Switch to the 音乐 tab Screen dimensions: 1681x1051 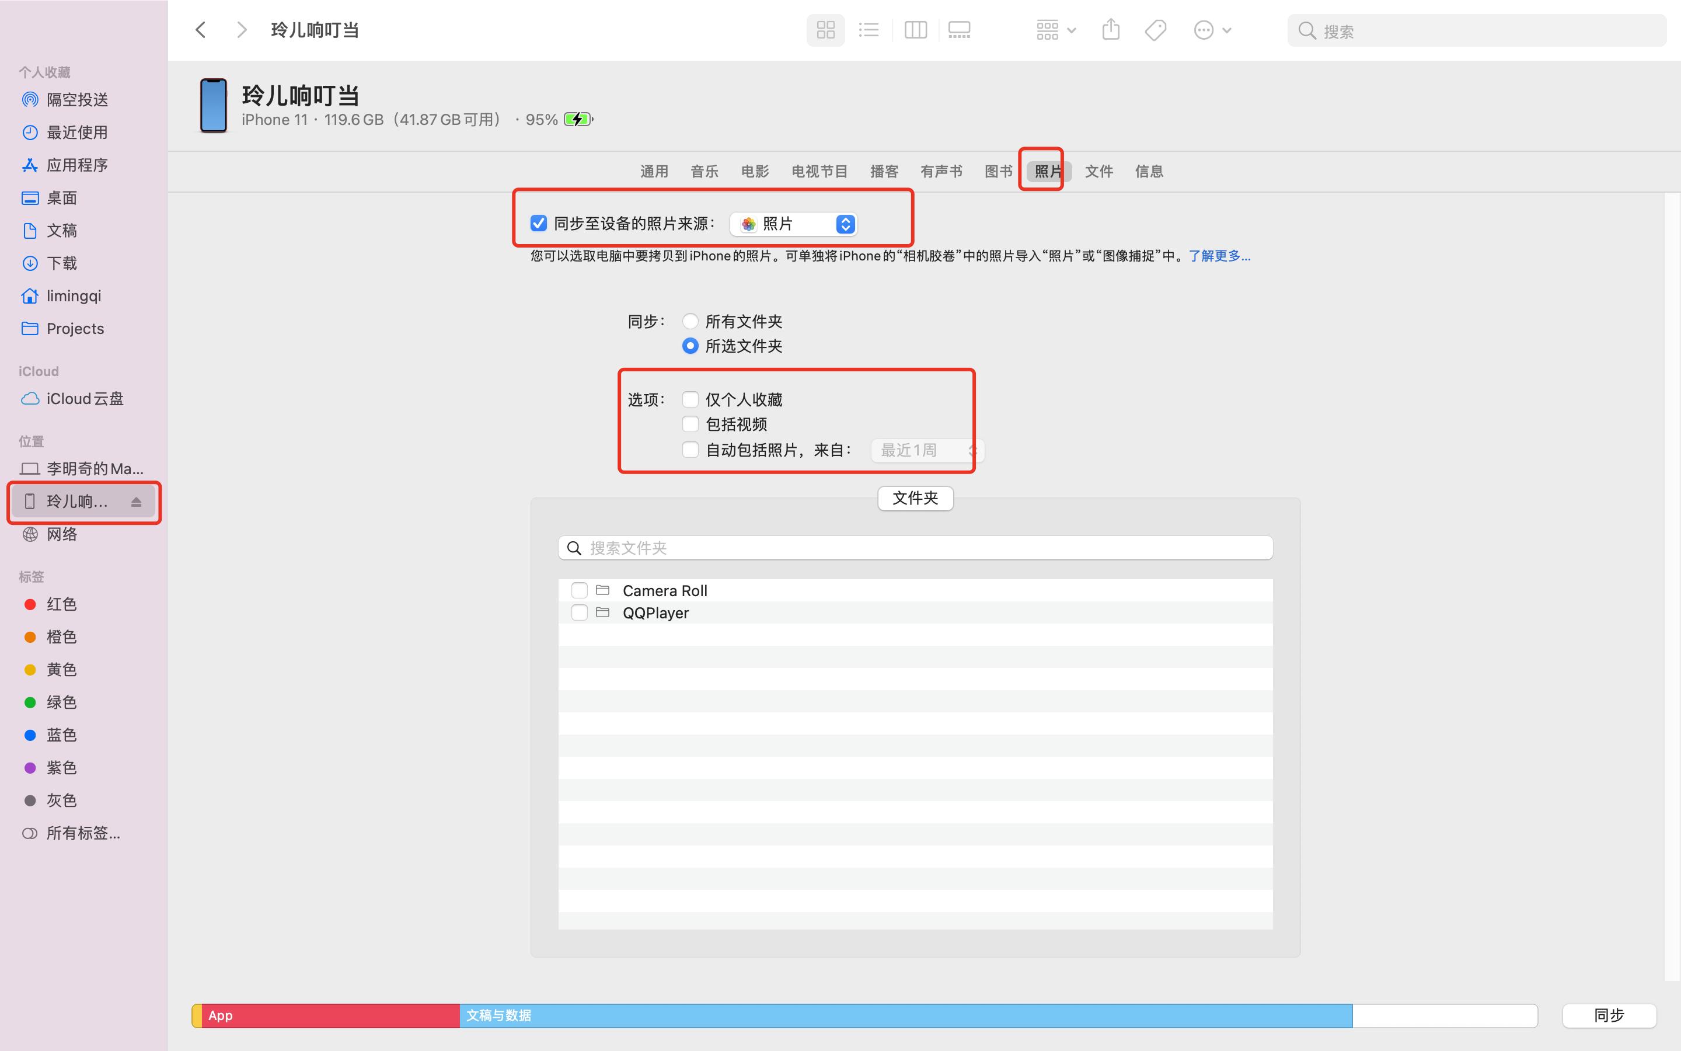(x=704, y=171)
